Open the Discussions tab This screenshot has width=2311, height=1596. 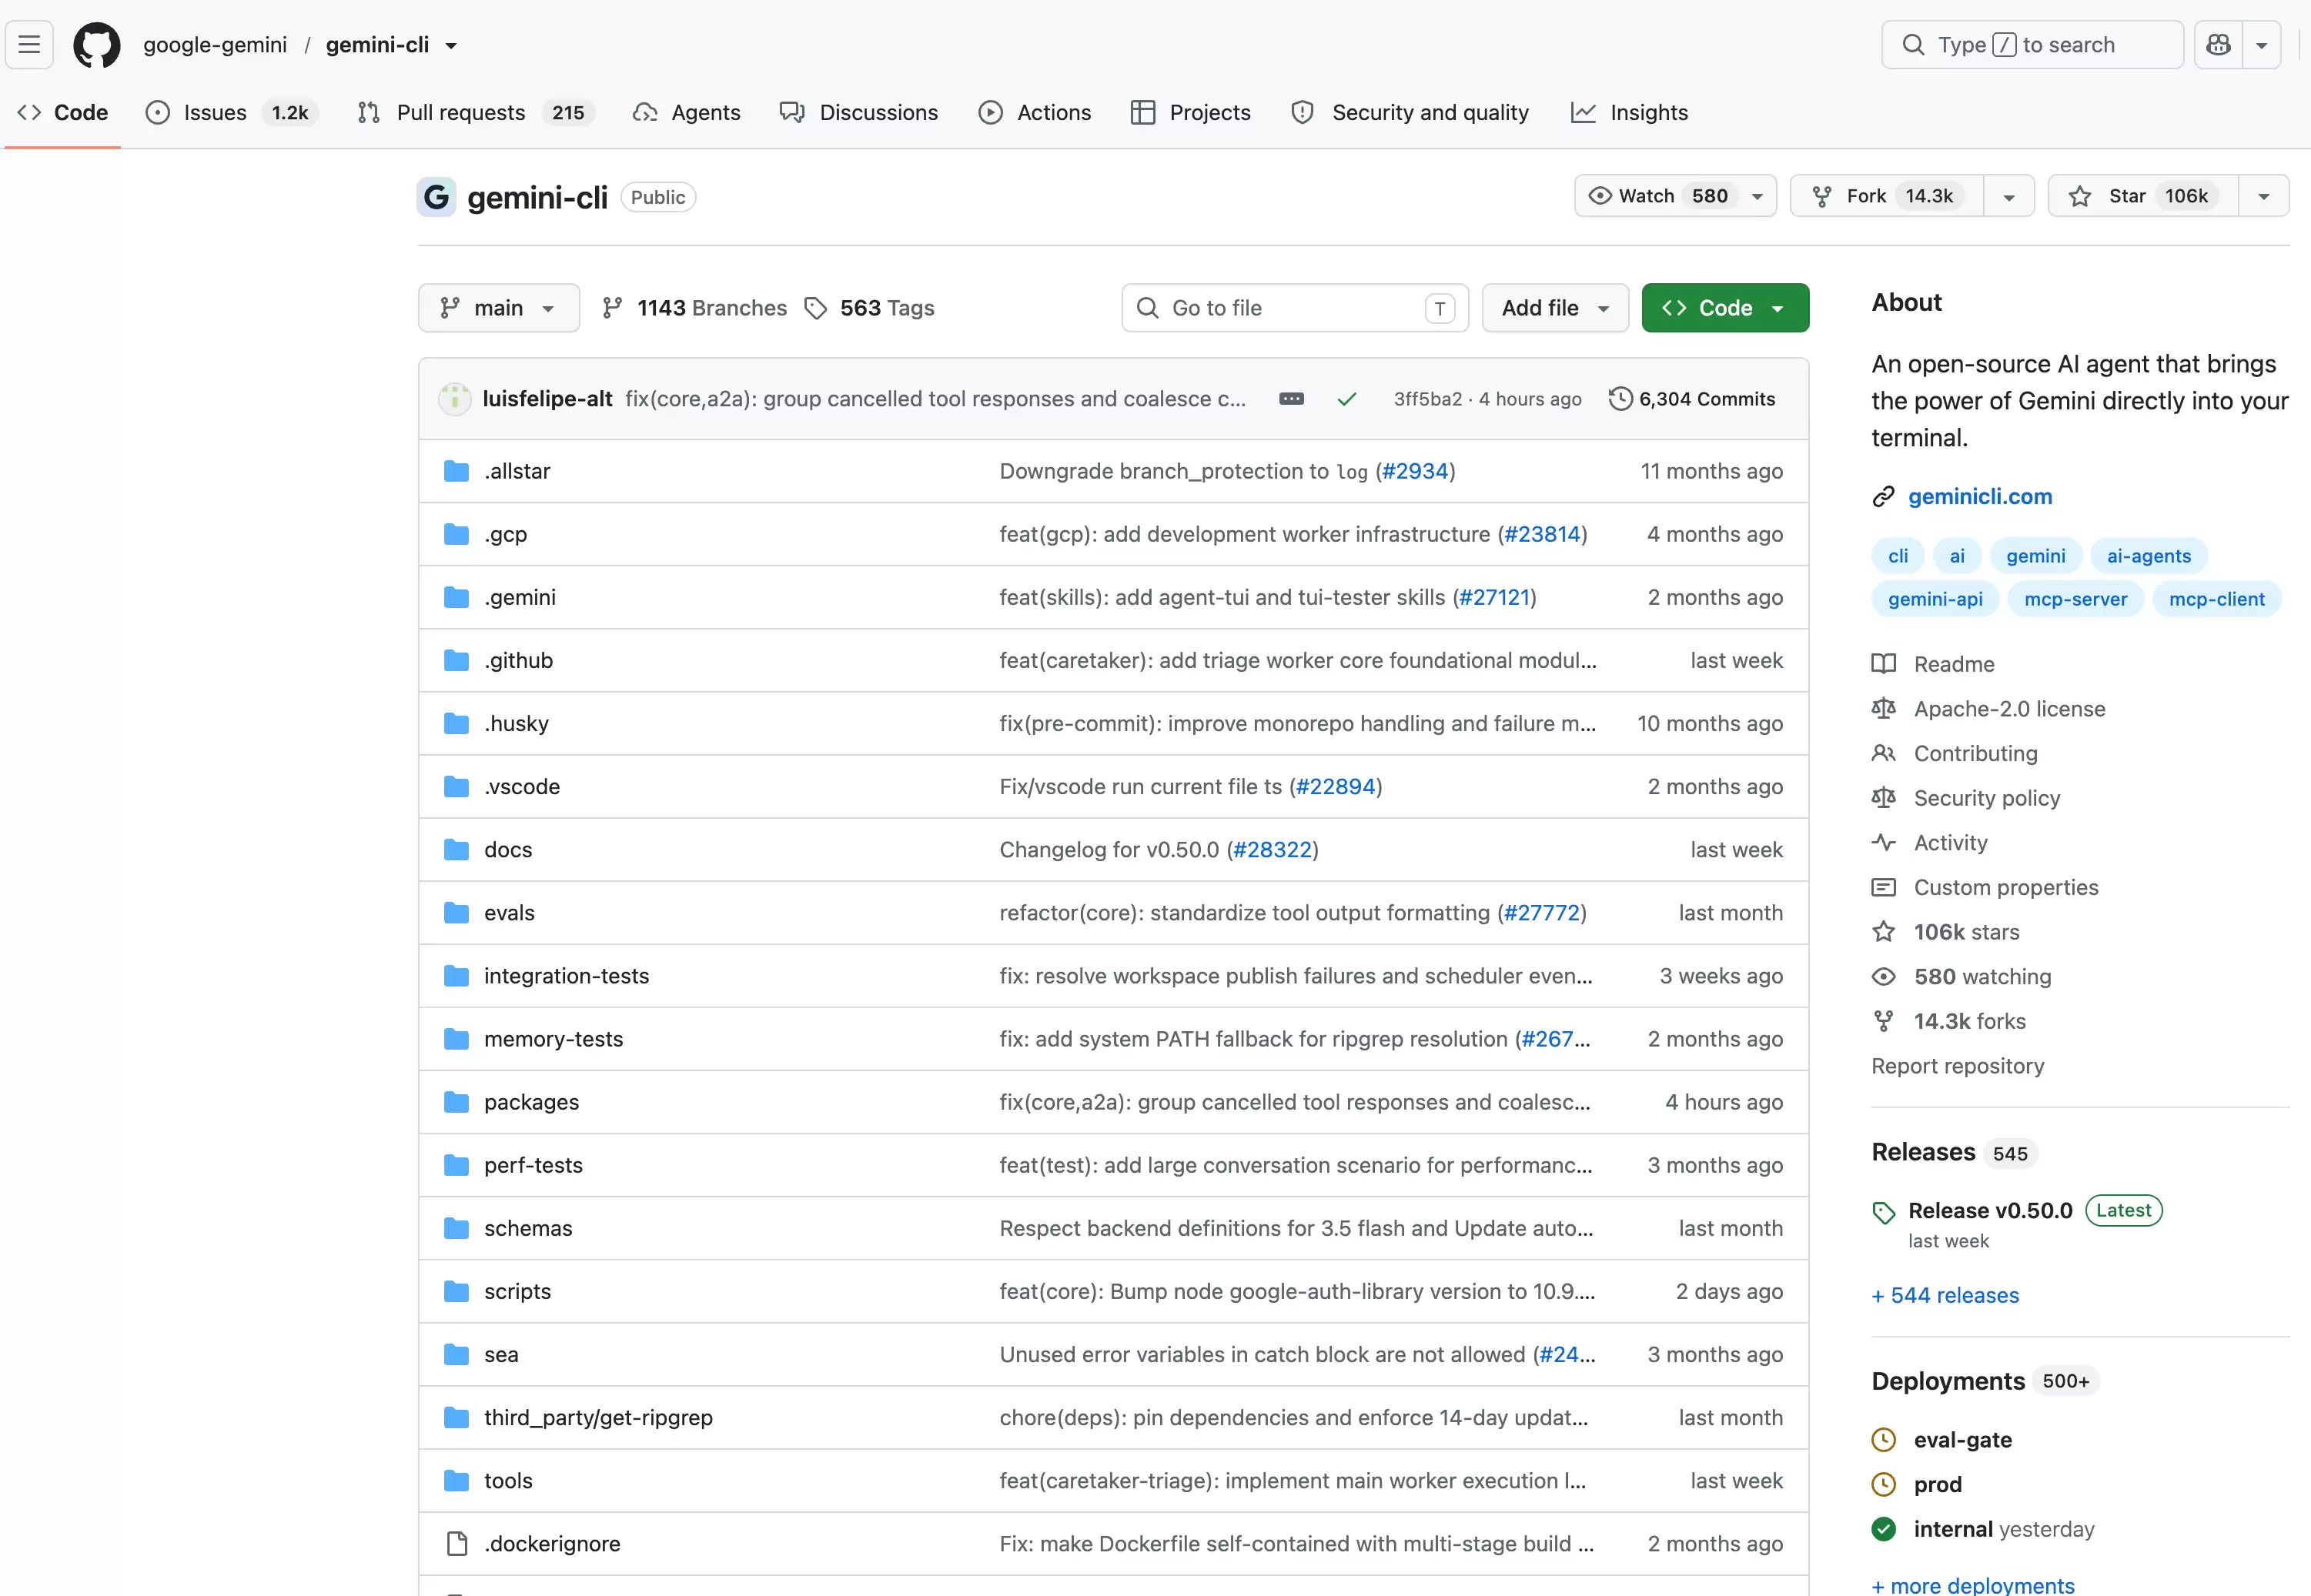coord(859,113)
